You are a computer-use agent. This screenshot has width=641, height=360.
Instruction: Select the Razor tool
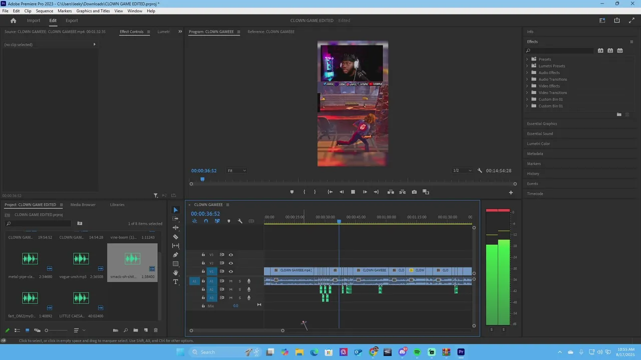point(176,236)
